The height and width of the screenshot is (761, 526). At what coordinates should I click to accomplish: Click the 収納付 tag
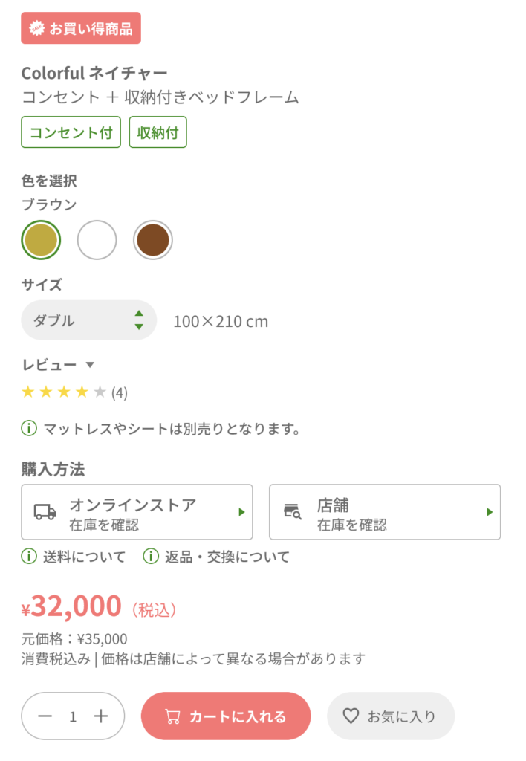pos(158,132)
